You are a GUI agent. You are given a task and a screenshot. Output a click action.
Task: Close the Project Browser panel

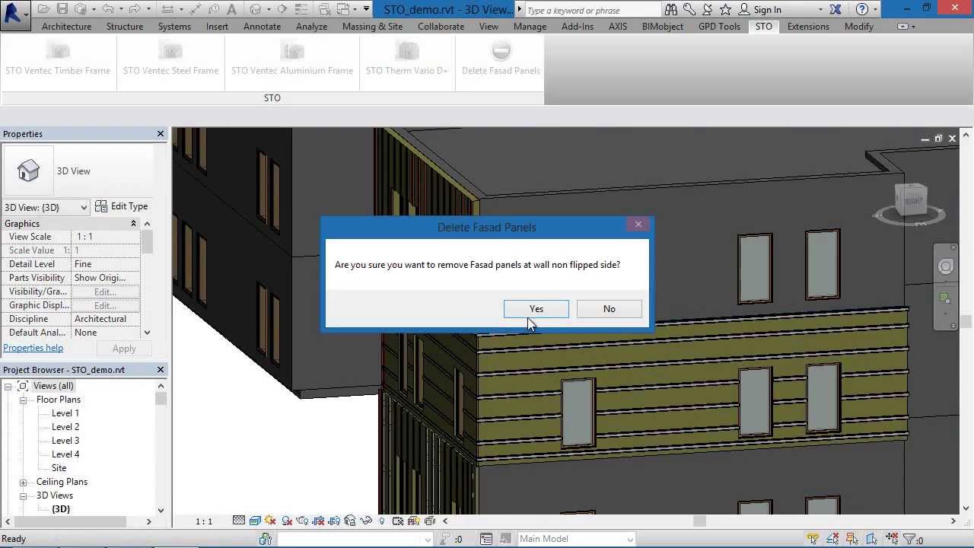(x=161, y=370)
